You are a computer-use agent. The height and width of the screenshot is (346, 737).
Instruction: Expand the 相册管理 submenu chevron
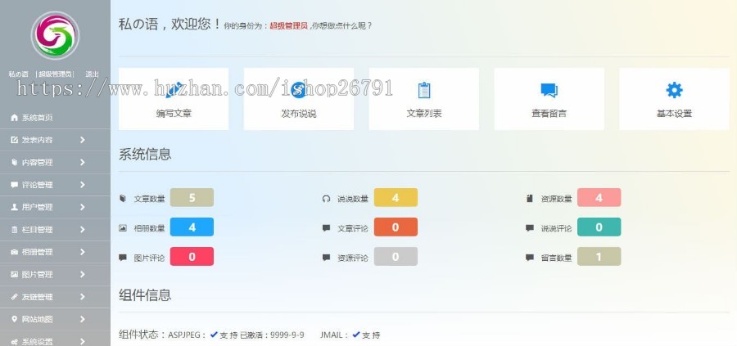tap(82, 252)
